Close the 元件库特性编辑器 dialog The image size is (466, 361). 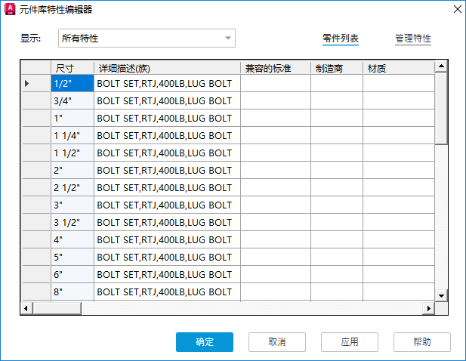pos(456,9)
